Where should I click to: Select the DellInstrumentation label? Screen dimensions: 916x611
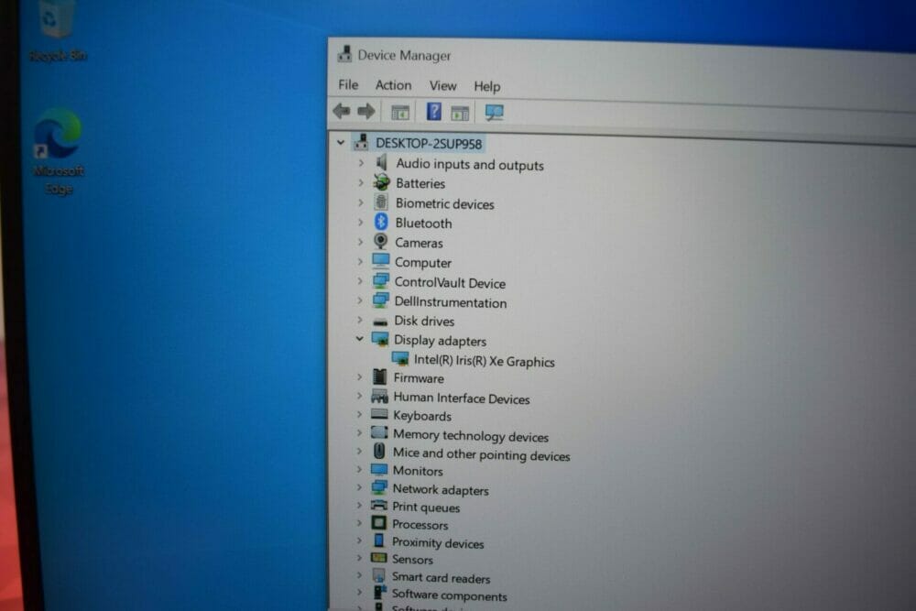pyautogui.click(x=451, y=302)
